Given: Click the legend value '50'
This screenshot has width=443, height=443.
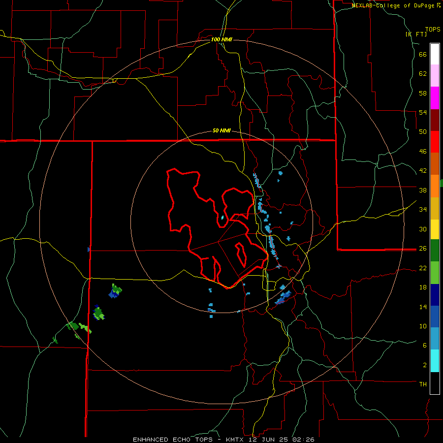Looking at the screenshot, I should tap(423, 132).
